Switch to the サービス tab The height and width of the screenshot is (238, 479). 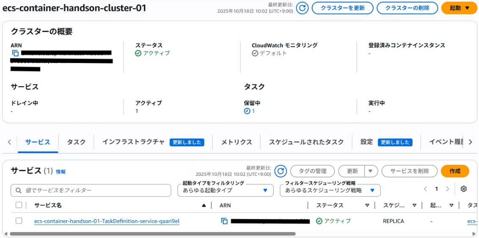[x=38, y=142]
